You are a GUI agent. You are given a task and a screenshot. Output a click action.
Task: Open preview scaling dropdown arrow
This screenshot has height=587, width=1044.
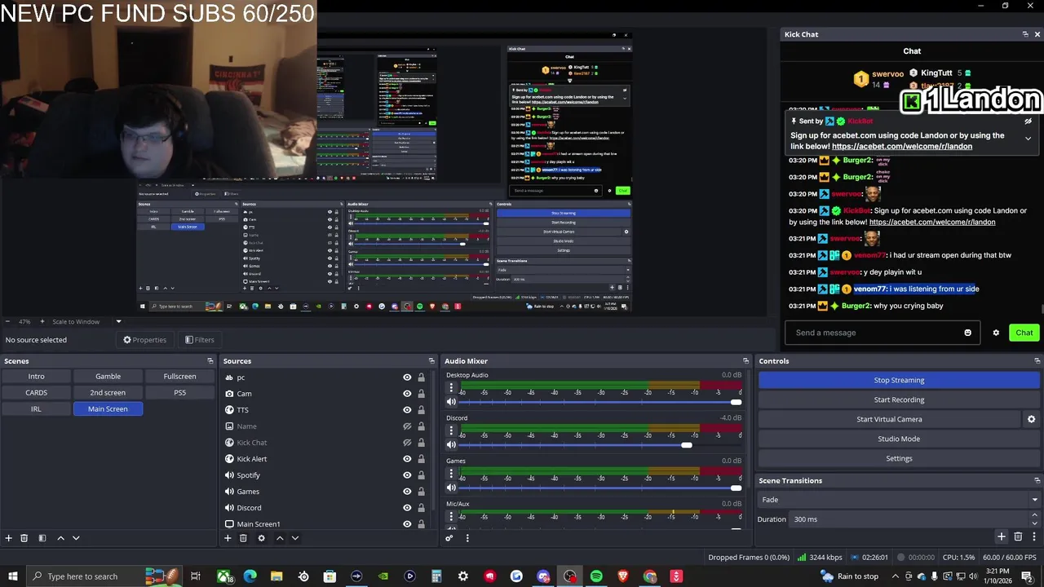[118, 321]
